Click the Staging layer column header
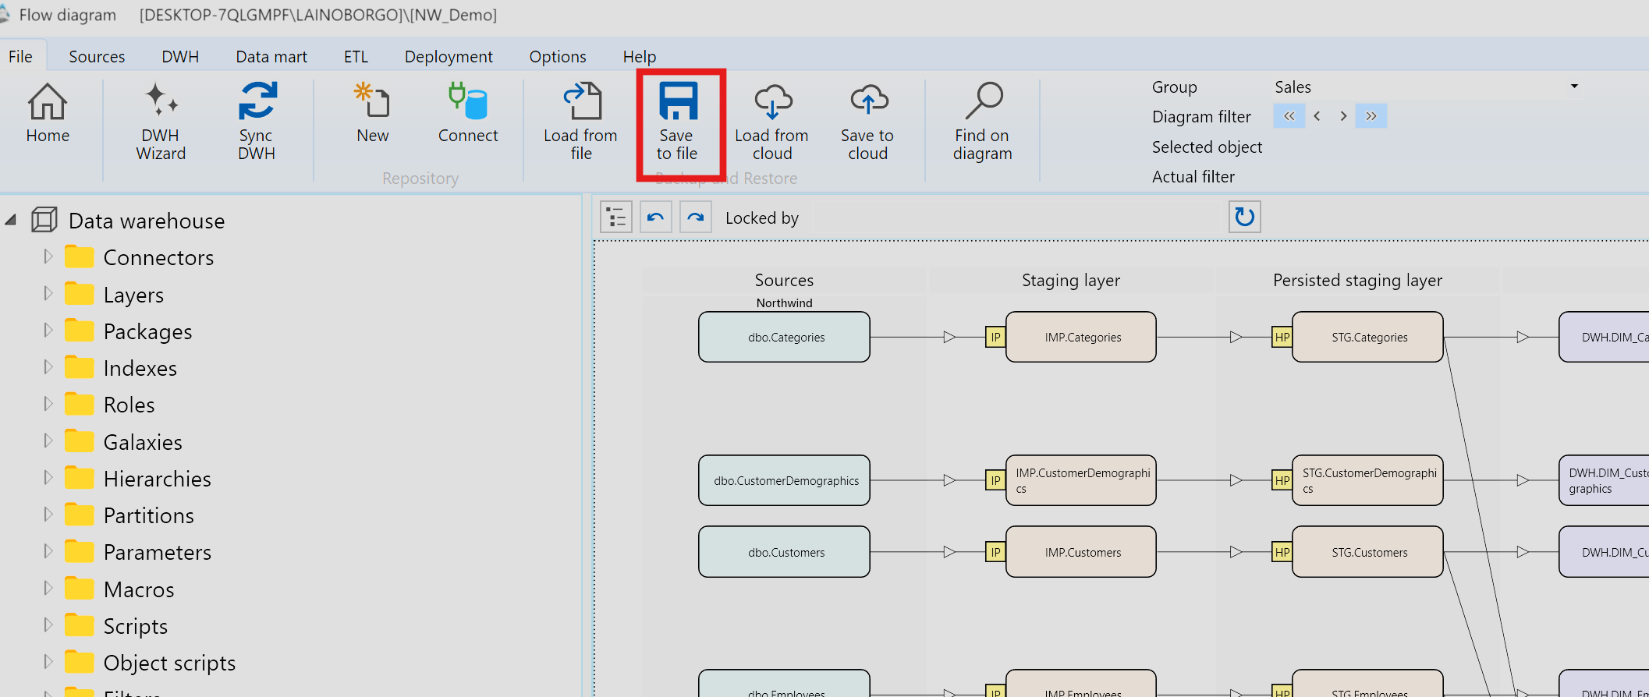Viewport: 1649px width, 697px height. tap(1071, 280)
